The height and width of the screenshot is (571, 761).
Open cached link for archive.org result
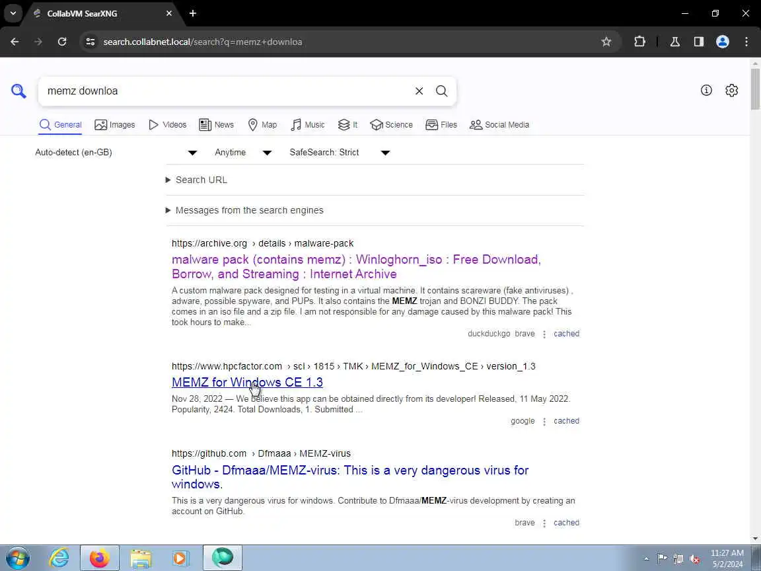(x=566, y=334)
